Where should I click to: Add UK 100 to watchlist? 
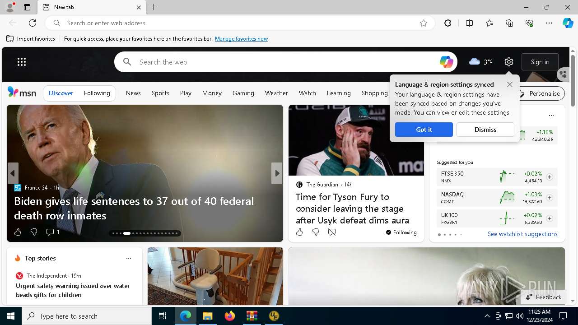(550, 218)
